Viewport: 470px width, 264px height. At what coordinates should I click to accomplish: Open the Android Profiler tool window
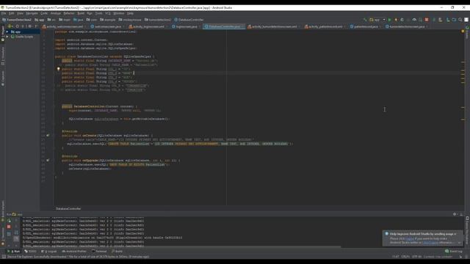(x=74, y=252)
